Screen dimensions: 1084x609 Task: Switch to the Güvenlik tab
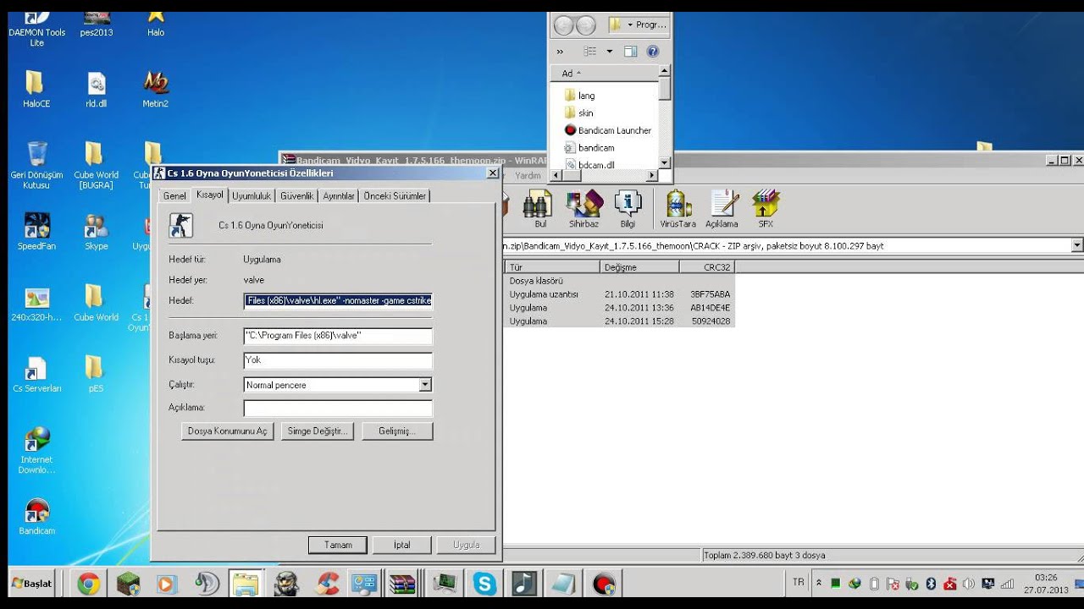point(297,196)
